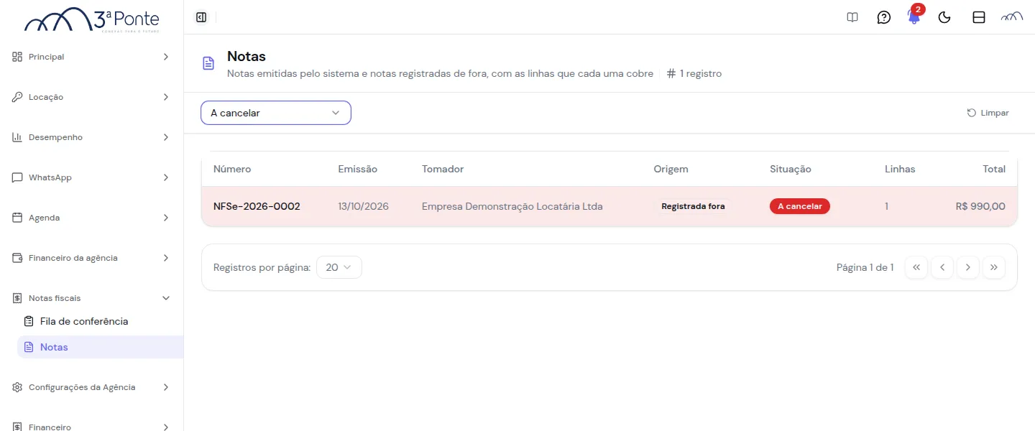Screen dimensions: 1035x431
Task: Sort by Emissão column header
Action: pyautogui.click(x=357, y=169)
